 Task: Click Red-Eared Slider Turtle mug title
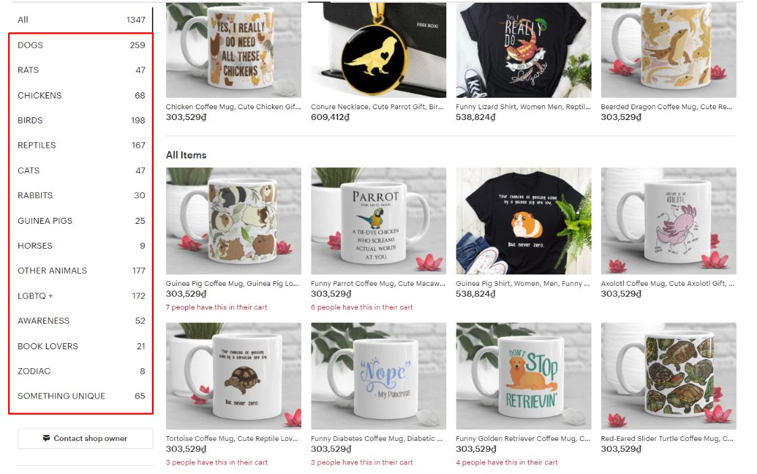tap(667, 438)
